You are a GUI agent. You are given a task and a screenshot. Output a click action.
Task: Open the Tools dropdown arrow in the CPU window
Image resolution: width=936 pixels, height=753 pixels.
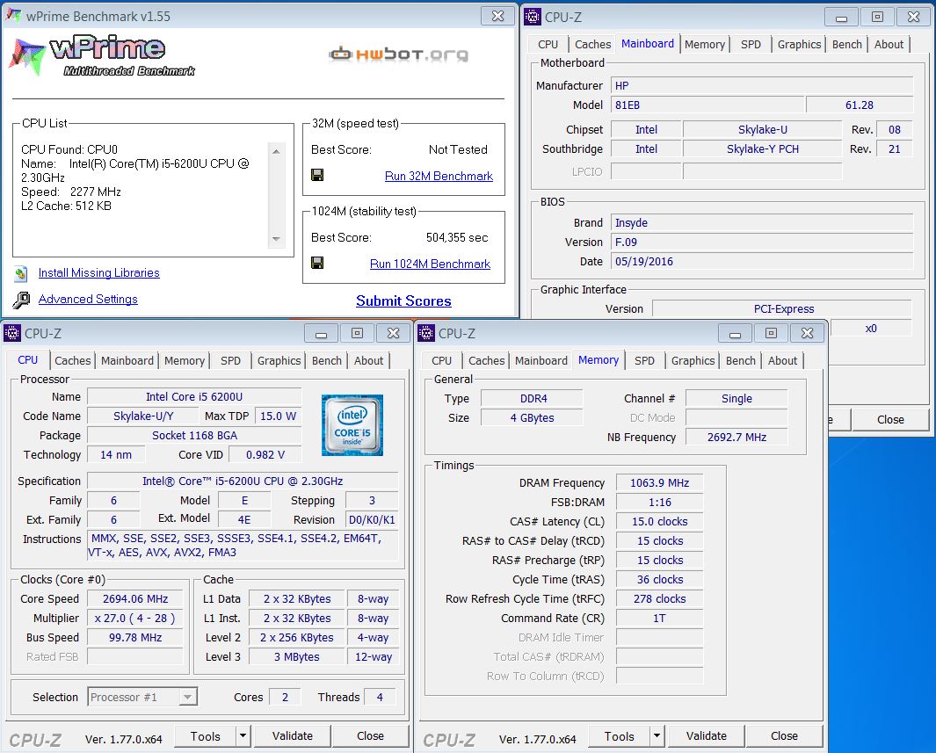(243, 735)
